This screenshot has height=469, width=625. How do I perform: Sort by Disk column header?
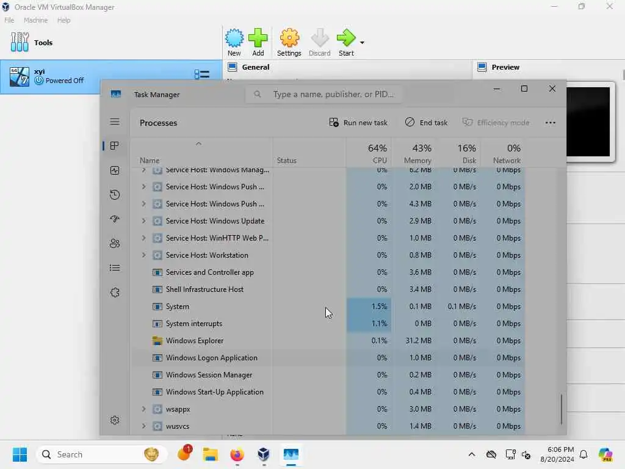458,153
